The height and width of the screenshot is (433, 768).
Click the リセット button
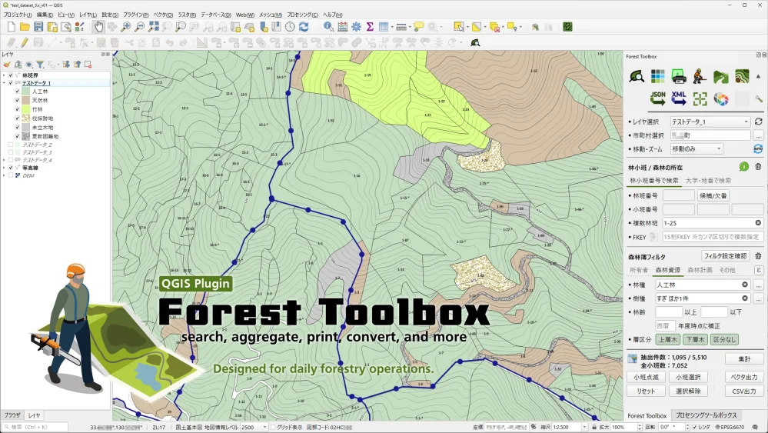646,391
